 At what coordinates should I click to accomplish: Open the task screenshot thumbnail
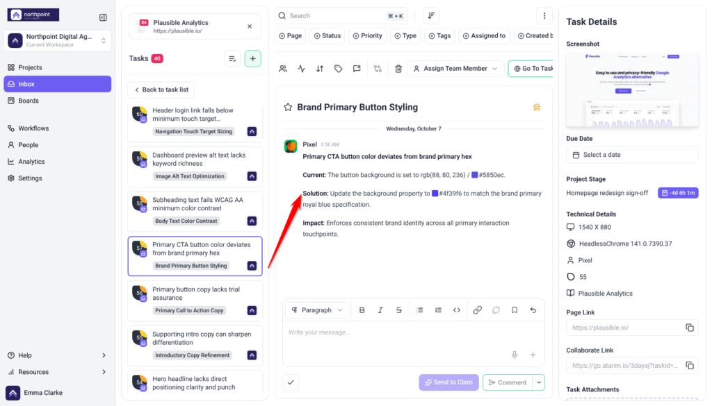(x=632, y=90)
